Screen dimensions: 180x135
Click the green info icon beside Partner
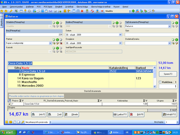(x=57, y=40)
